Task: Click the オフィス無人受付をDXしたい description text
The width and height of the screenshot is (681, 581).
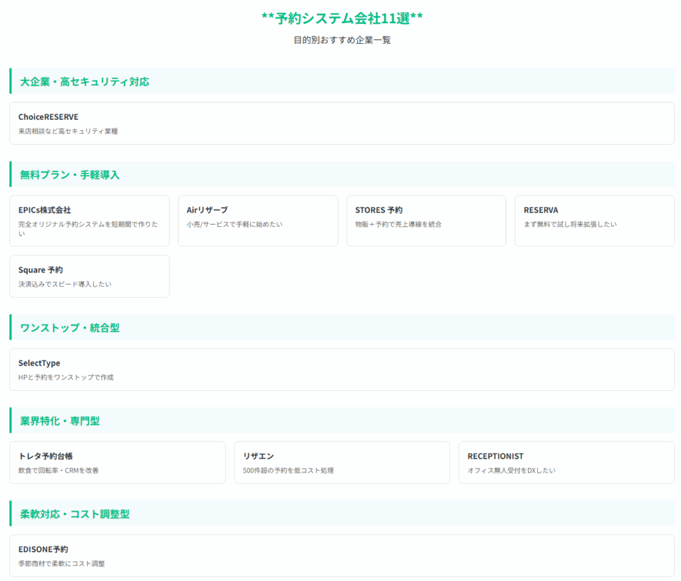Action: [511, 471]
